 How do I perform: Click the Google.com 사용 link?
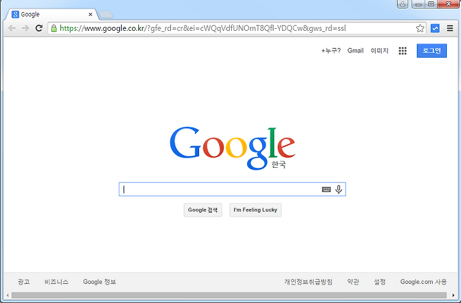click(423, 282)
